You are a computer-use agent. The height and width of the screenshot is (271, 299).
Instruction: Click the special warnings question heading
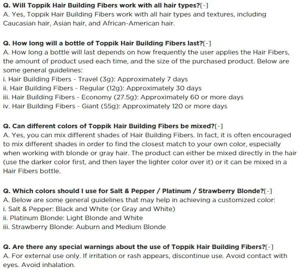pyautogui.click(x=134, y=247)
